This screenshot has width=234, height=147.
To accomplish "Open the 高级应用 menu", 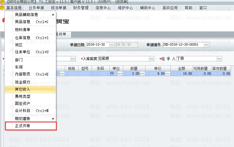I will pyautogui.click(x=170, y=8).
